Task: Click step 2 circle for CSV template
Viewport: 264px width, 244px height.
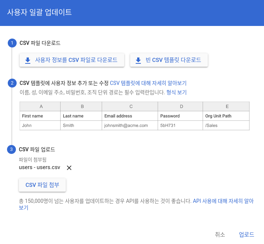Action: 12,83
